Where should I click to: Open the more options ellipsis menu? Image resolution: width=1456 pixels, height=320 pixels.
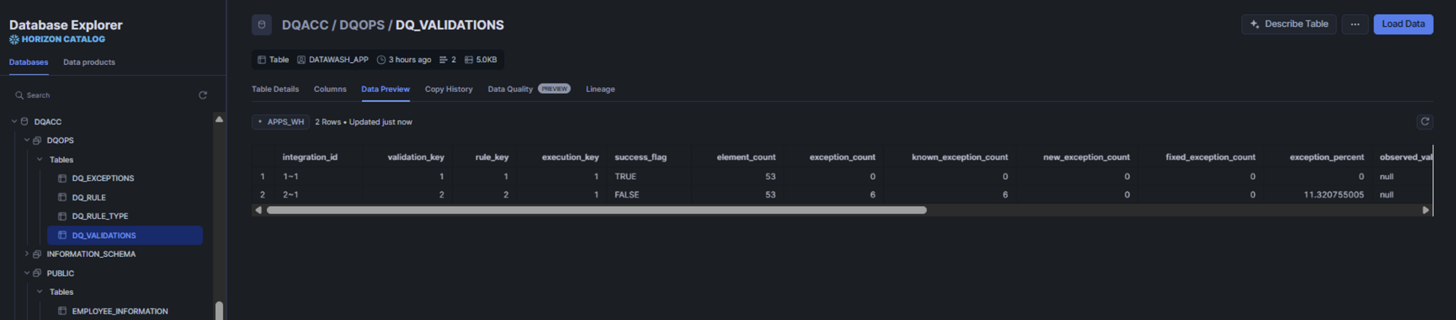(x=1355, y=24)
